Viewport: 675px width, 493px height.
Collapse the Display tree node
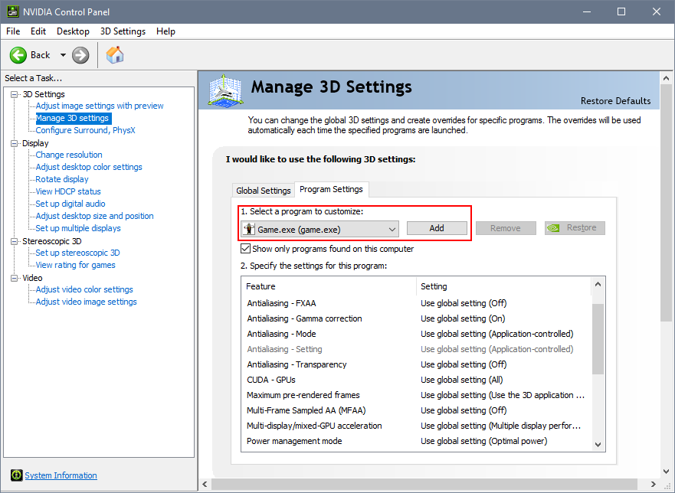(15, 143)
